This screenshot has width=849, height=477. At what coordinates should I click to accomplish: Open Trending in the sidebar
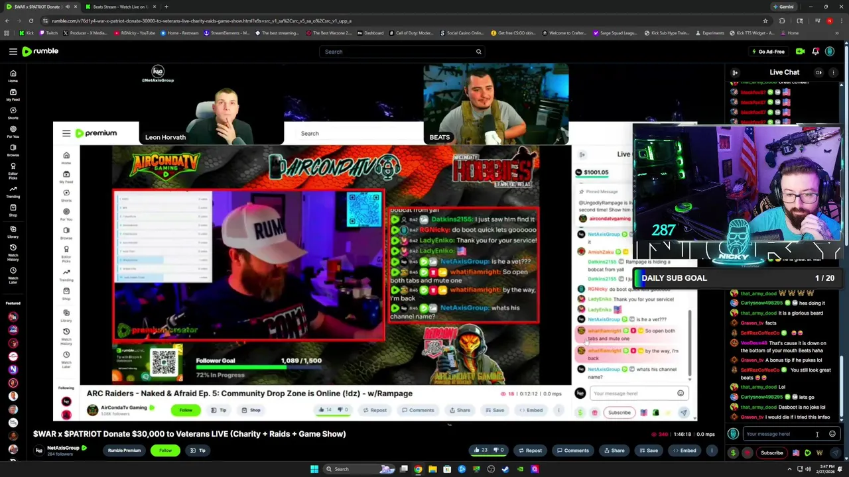coord(13,191)
